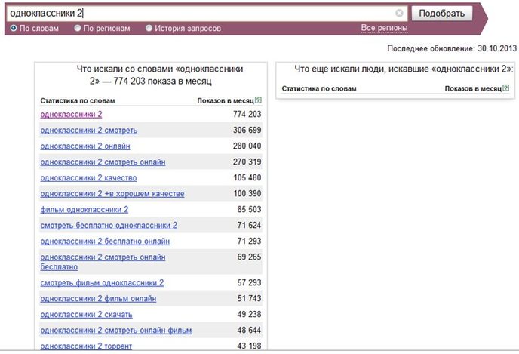Click the value 280 040
The width and height of the screenshot is (519, 354).
[247, 146]
